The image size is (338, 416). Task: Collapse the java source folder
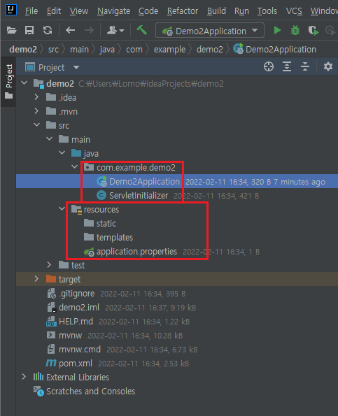pos(62,153)
